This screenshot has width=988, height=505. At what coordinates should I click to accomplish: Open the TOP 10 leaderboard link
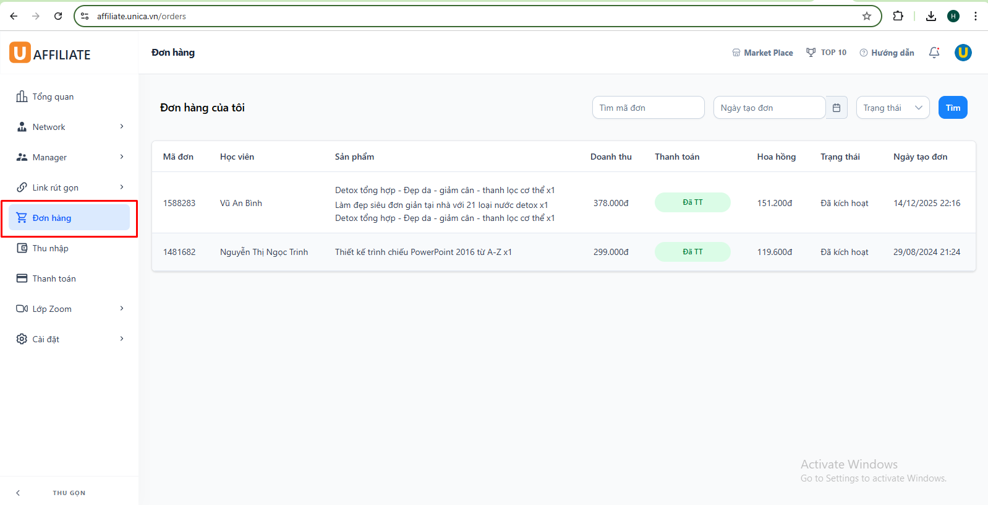pos(827,53)
